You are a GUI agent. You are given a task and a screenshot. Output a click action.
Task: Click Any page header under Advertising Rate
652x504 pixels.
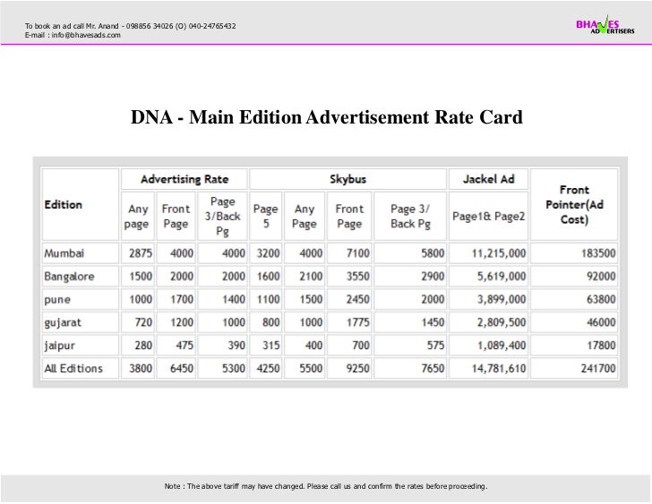tap(138, 216)
